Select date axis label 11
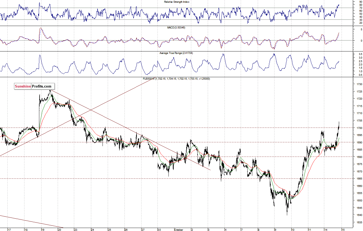 pos(309,230)
